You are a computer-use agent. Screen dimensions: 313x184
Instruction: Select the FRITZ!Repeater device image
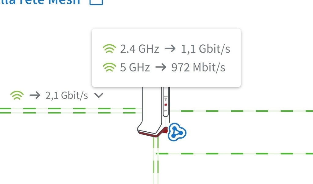[x=154, y=112]
